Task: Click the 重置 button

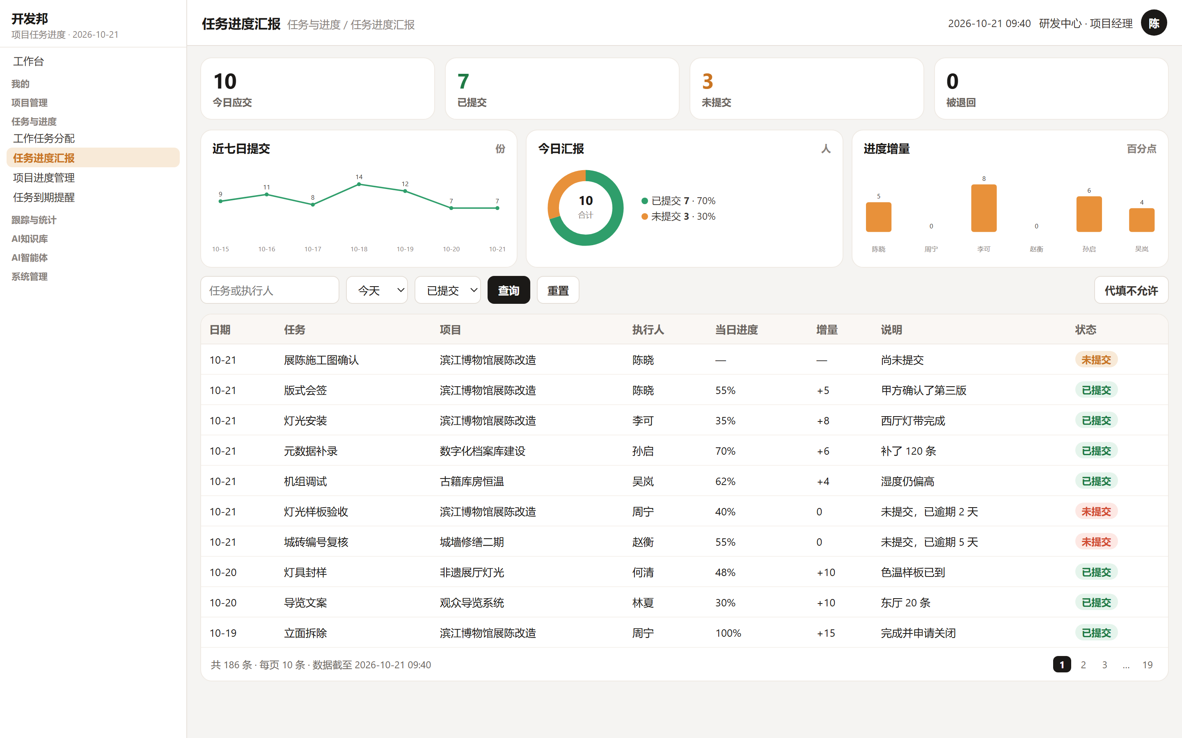Action: 558,290
